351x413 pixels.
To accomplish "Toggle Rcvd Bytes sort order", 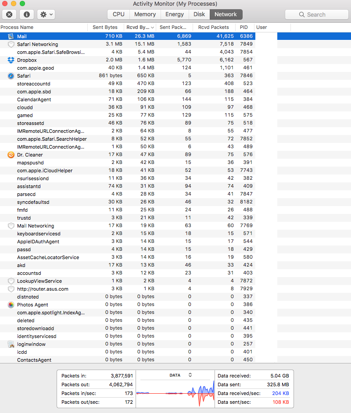I will pos(140,27).
